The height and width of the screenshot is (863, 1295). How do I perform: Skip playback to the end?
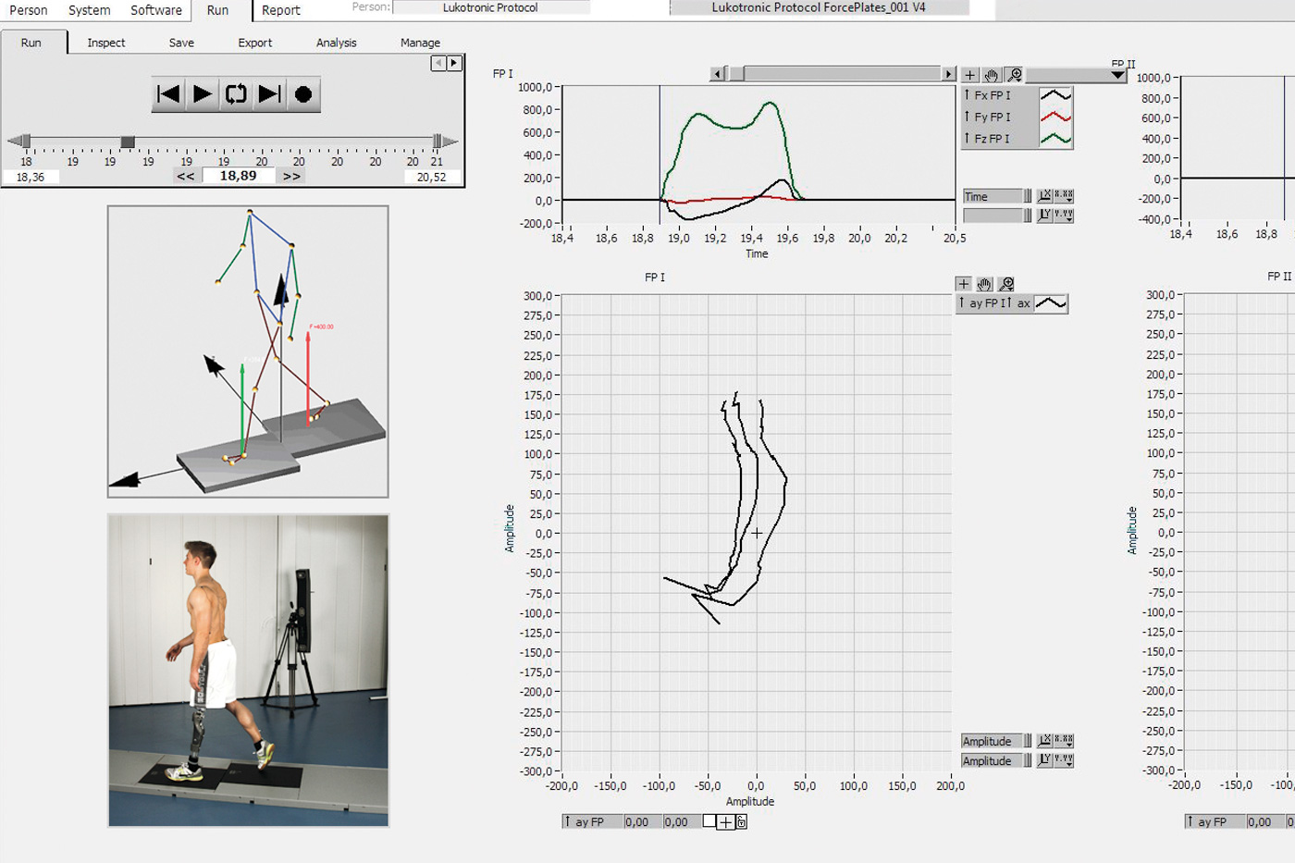point(269,94)
